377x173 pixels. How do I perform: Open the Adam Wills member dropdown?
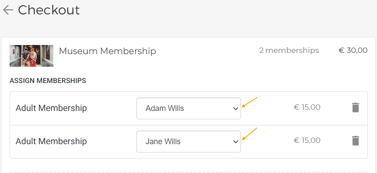pos(188,108)
